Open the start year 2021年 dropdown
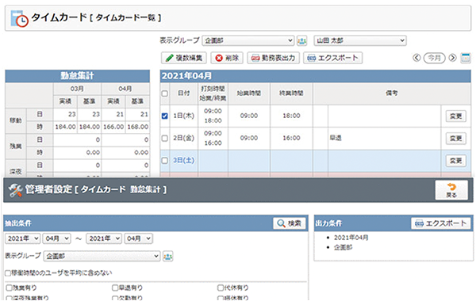This screenshot has width=476, height=301. 22,238
